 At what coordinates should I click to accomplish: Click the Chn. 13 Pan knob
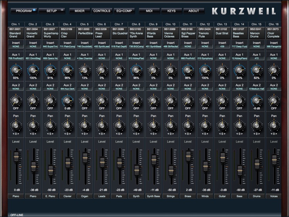click(222, 125)
